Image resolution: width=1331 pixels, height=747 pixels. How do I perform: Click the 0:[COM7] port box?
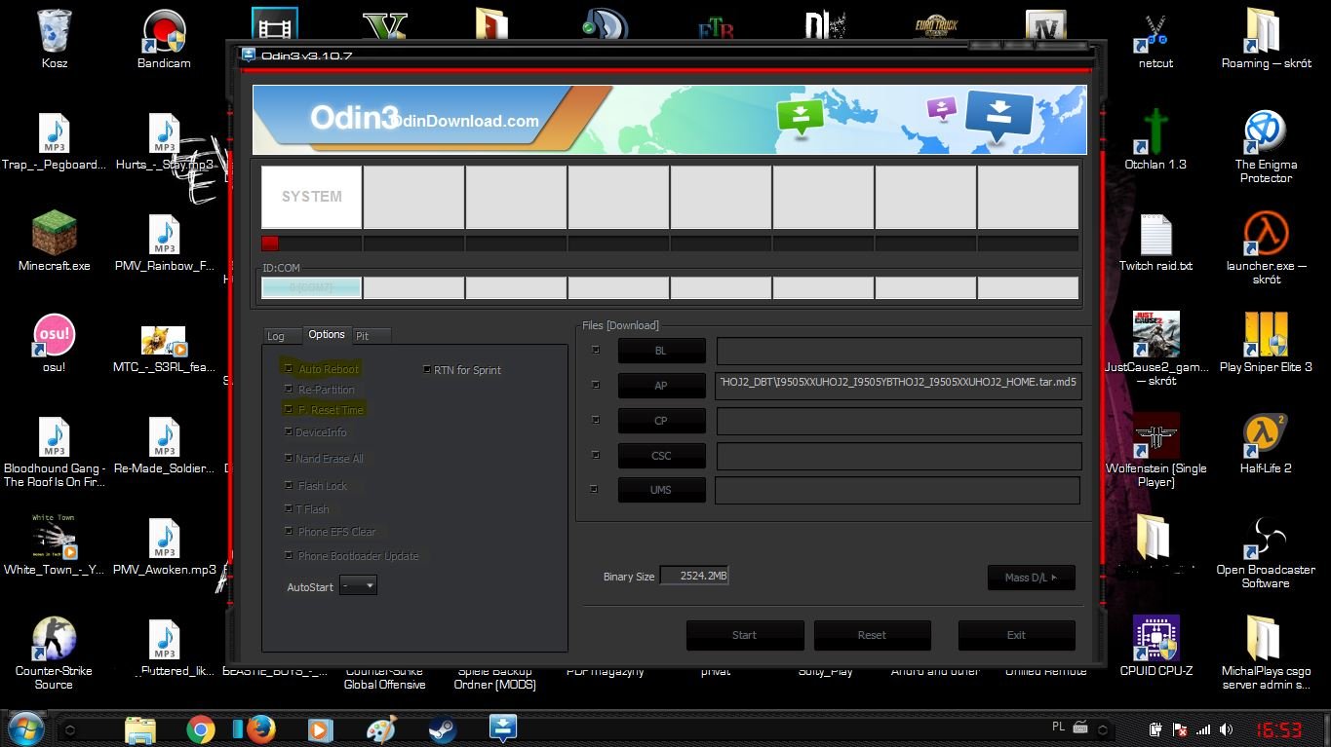coord(311,288)
